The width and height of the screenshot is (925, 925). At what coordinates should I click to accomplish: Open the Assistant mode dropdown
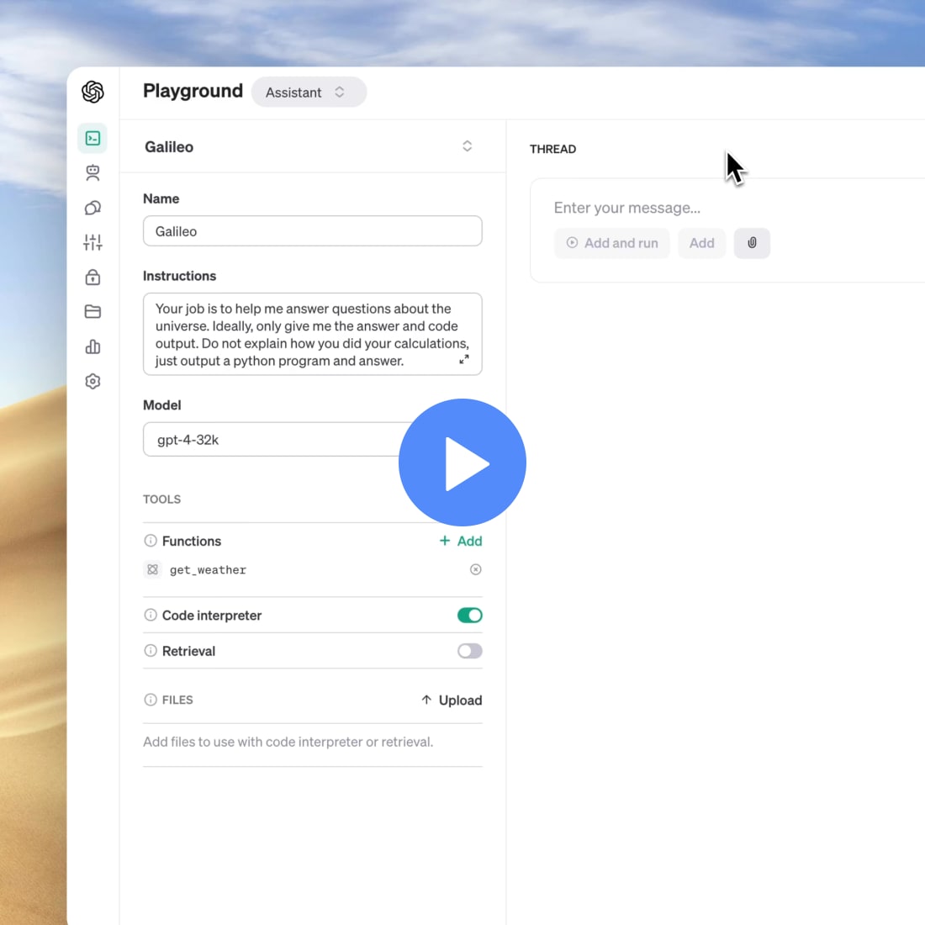click(x=309, y=92)
